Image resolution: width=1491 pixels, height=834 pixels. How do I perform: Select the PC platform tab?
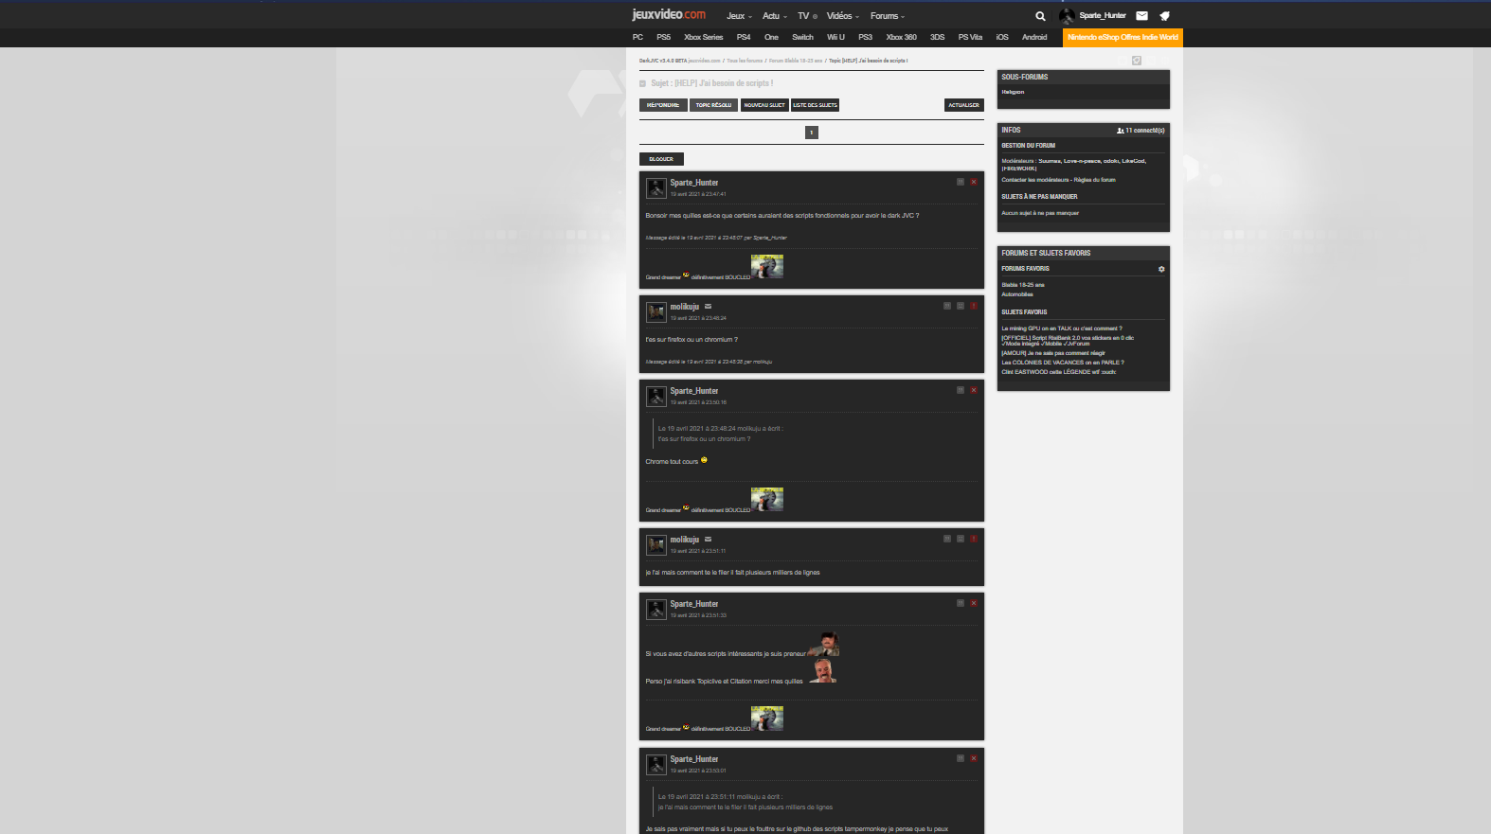tap(638, 38)
